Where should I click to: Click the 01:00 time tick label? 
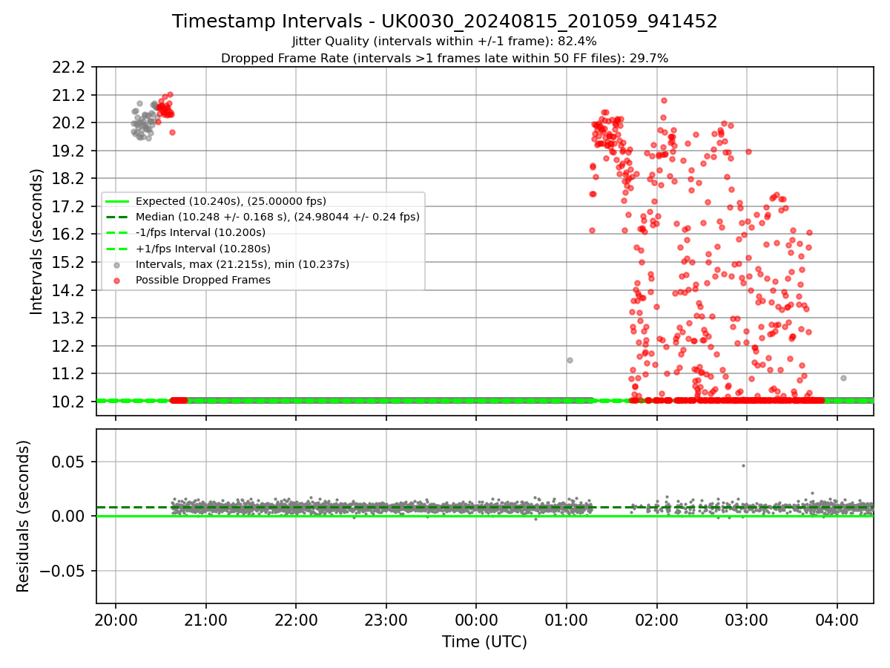pos(567,620)
